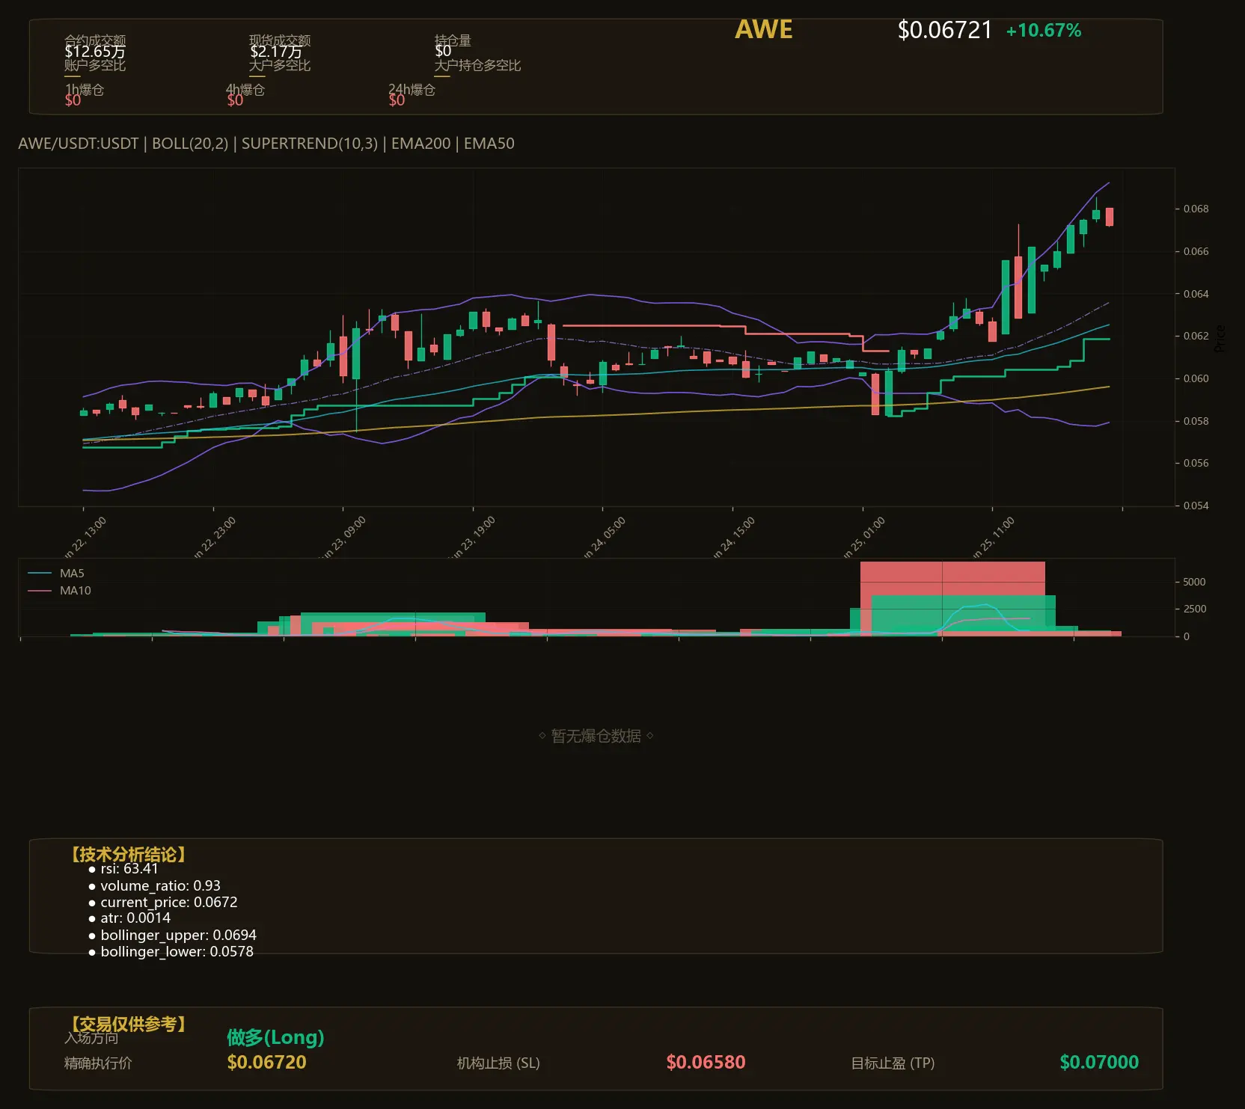Click the 0.054 price axis label
The width and height of the screenshot is (1245, 1109).
[1196, 506]
